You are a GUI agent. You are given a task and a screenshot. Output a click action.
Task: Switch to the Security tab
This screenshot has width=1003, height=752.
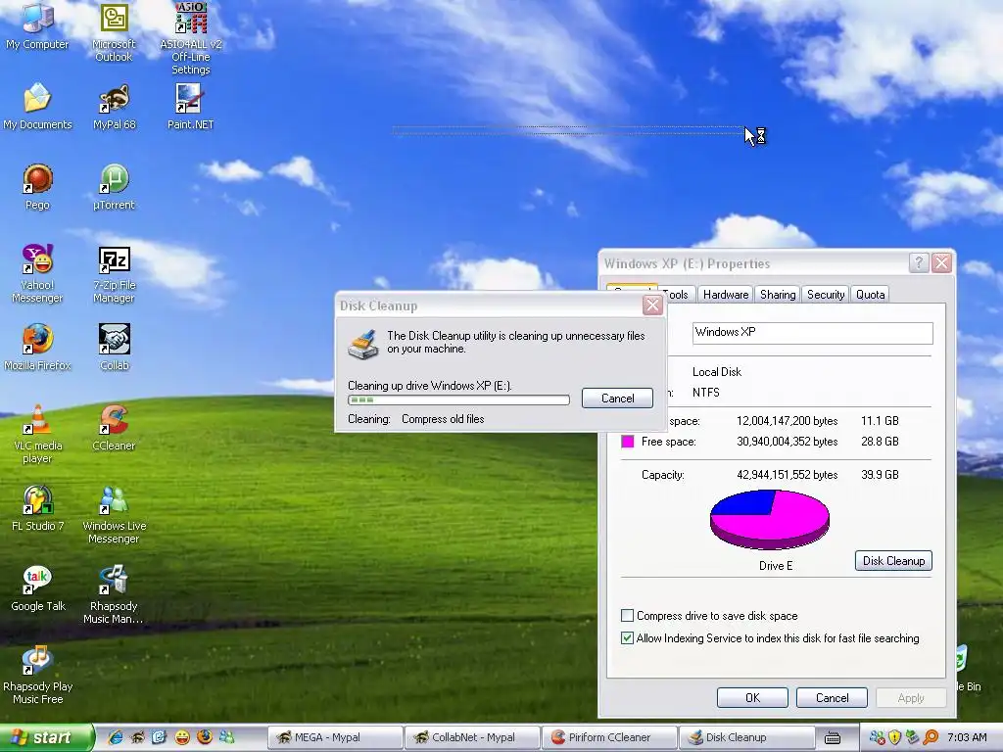coord(825,294)
